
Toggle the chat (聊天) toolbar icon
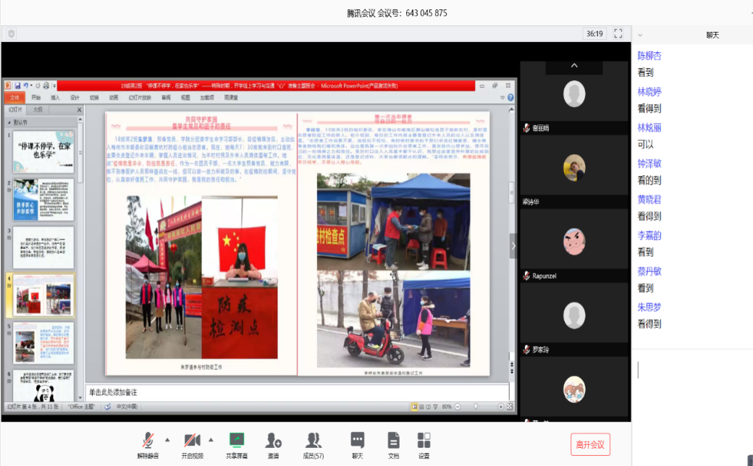[357, 441]
